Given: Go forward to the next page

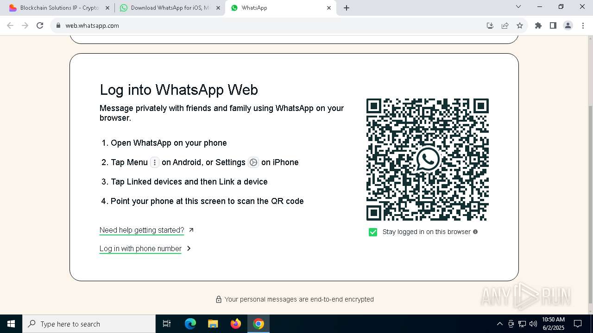Looking at the screenshot, I should tap(25, 25).
